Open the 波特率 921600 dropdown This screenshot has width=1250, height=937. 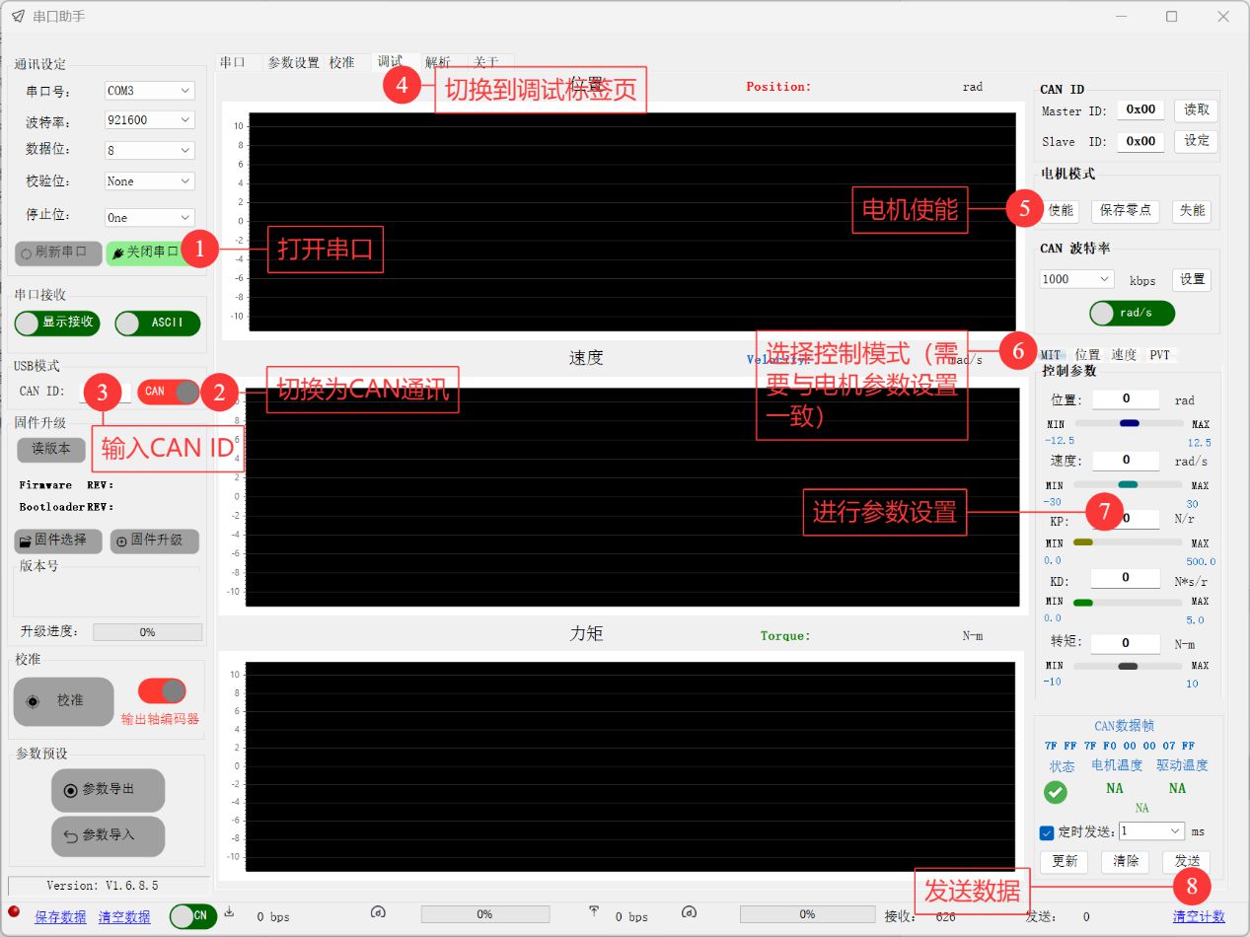click(x=150, y=120)
